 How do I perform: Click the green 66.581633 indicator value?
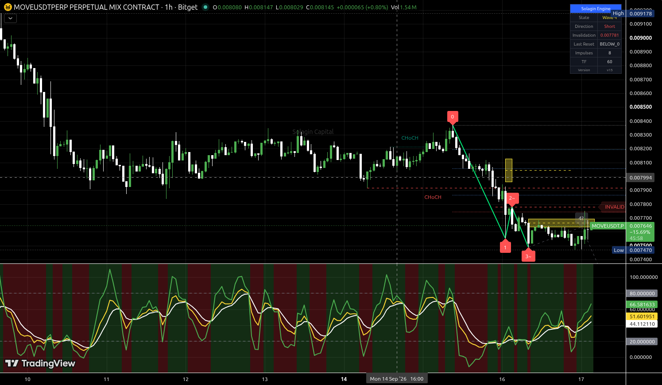(642, 305)
